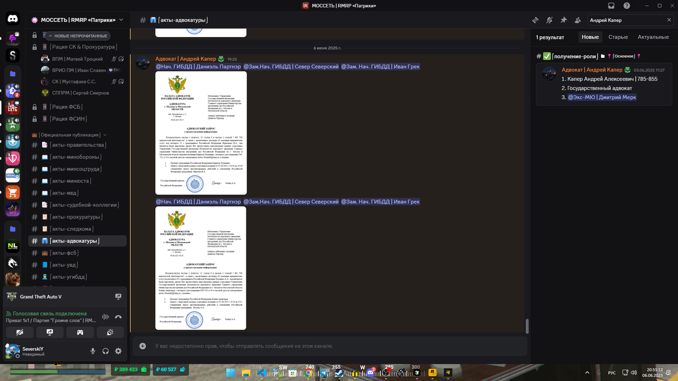Screen dimensions: 678x381
Task: Open the Inbox icon
Action: [x=611, y=6]
